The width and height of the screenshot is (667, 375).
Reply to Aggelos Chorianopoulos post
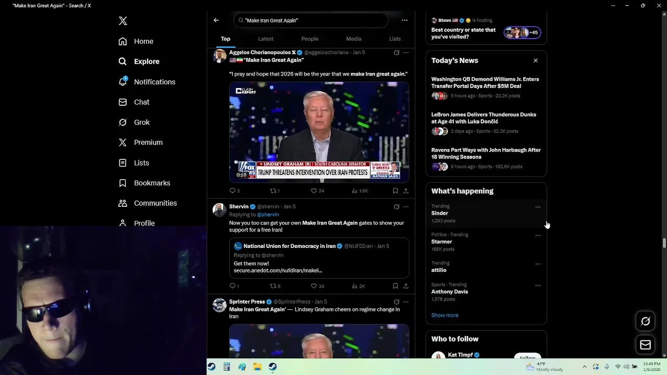[x=234, y=191]
